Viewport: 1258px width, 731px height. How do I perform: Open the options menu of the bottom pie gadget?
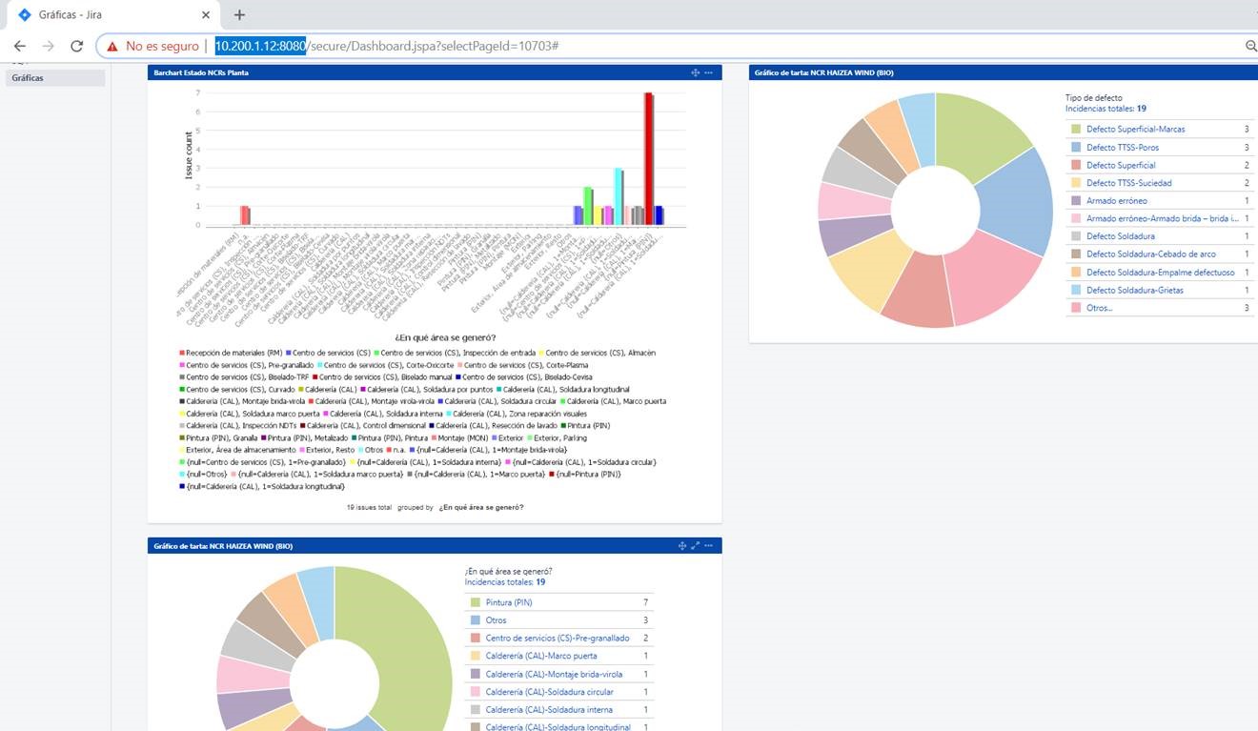709,545
